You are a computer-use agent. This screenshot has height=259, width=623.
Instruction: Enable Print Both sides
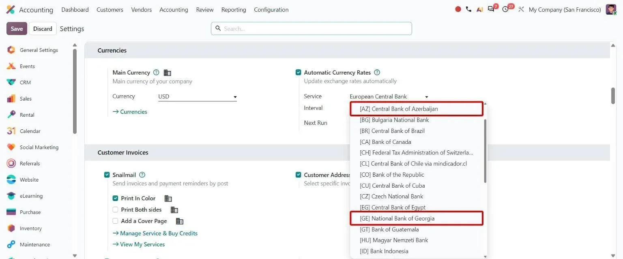(x=115, y=210)
